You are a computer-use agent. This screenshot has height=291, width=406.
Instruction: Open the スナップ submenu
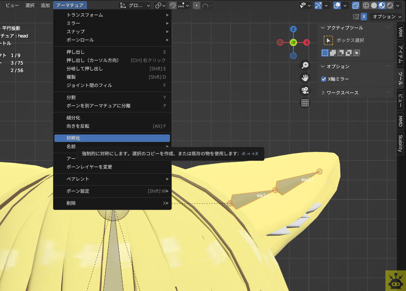[x=112, y=32]
